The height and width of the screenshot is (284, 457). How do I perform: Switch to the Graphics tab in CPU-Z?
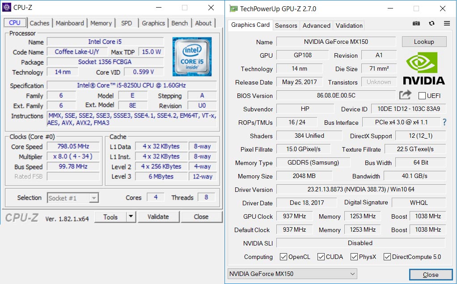(x=153, y=23)
